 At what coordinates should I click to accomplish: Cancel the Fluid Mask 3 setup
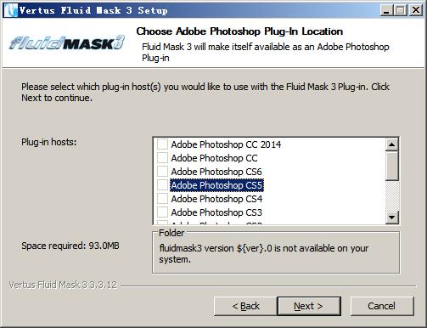(382, 306)
